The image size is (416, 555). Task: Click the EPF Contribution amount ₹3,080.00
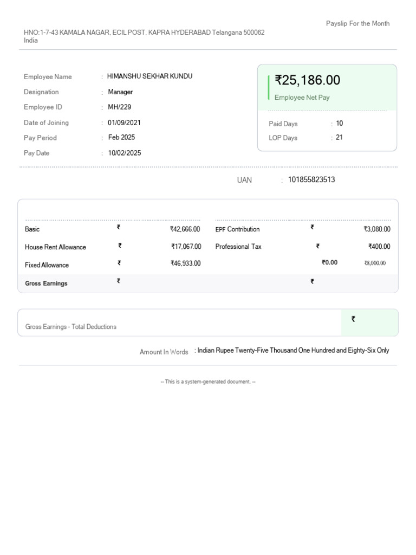(377, 229)
